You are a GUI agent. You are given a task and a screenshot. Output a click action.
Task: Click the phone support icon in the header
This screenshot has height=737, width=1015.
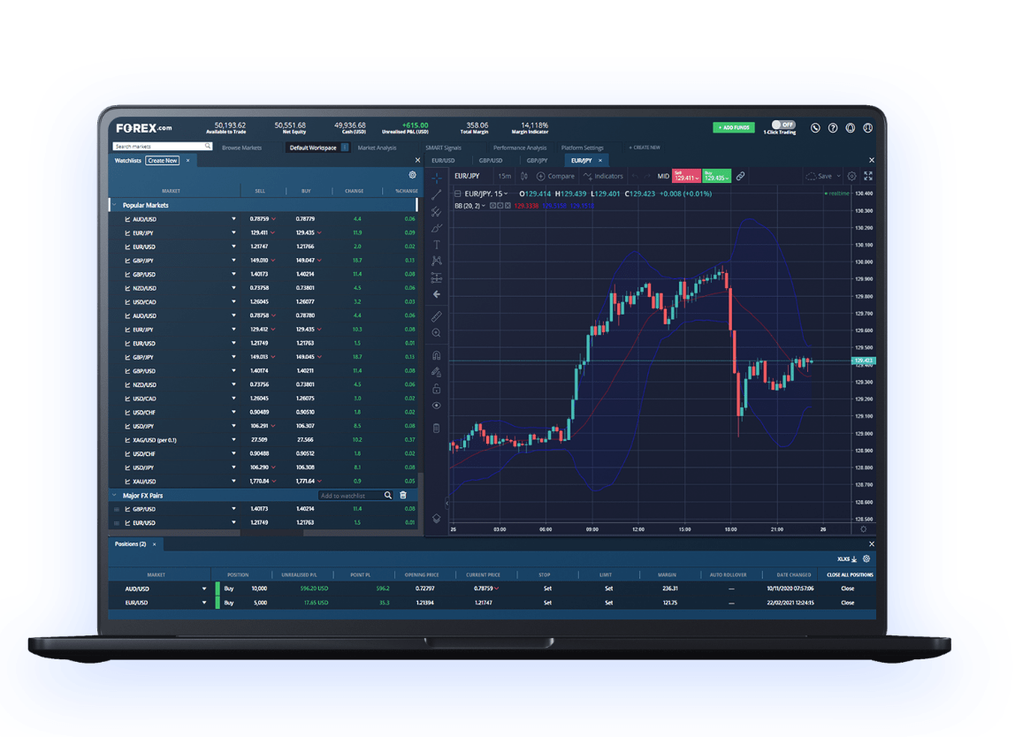815,128
